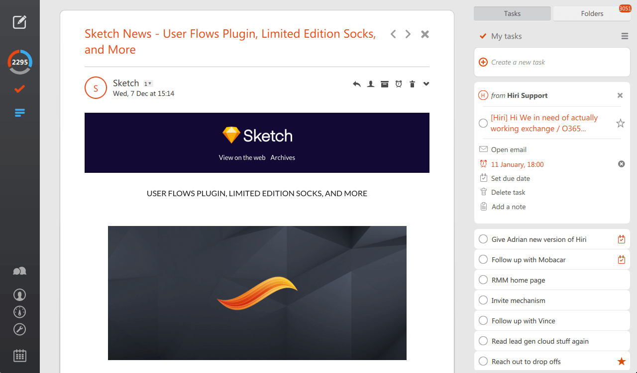Click the My tasks heading
This screenshot has width=637, height=373.
tap(506, 36)
